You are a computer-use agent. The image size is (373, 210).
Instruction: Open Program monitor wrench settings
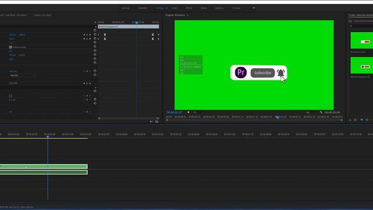321,113
